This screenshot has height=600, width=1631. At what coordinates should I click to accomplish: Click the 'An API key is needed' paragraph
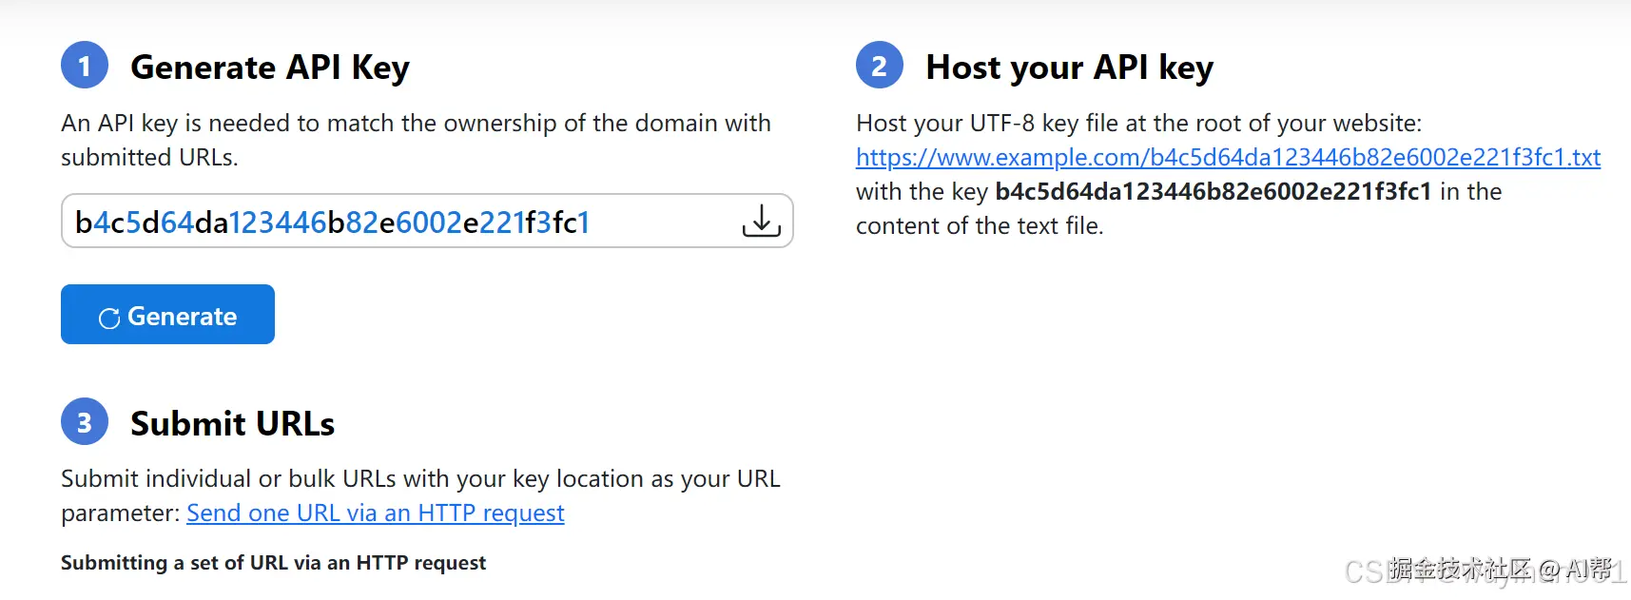tap(416, 124)
